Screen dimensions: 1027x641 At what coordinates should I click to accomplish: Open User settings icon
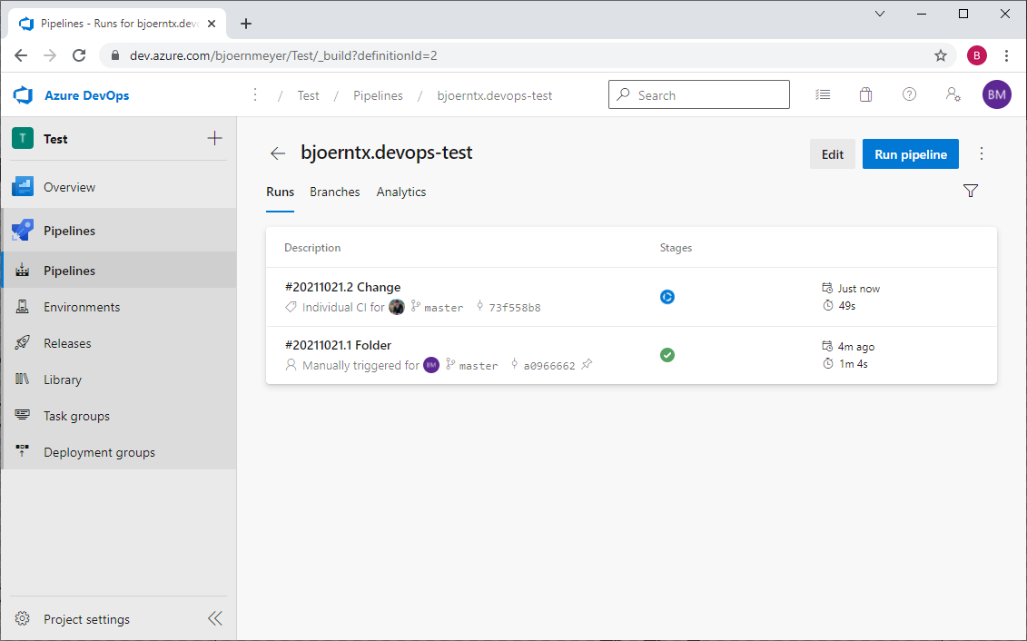(x=953, y=94)
